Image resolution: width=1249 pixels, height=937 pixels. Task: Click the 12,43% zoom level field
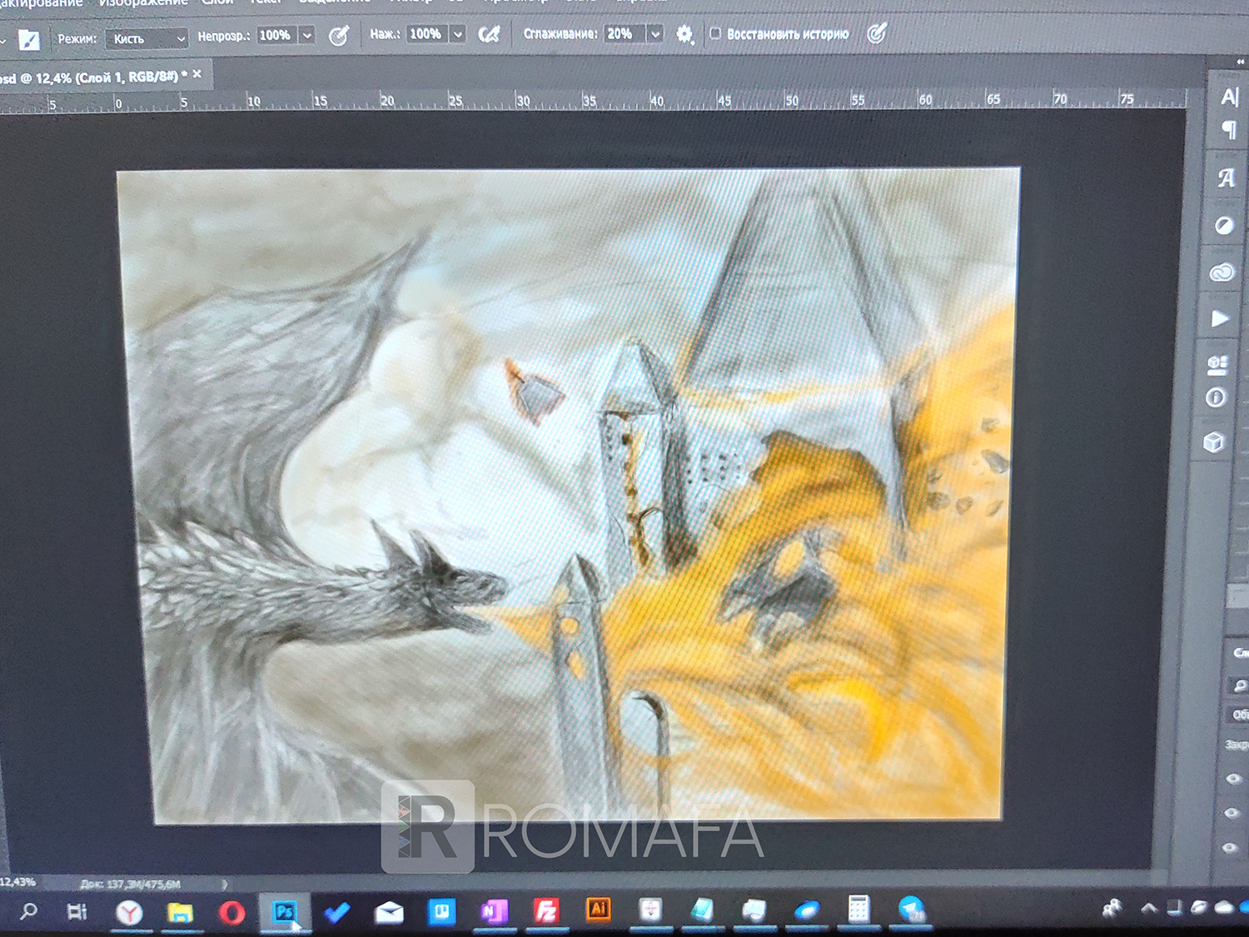[17, 882]
